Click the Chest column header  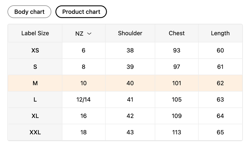tap(177, 33)
